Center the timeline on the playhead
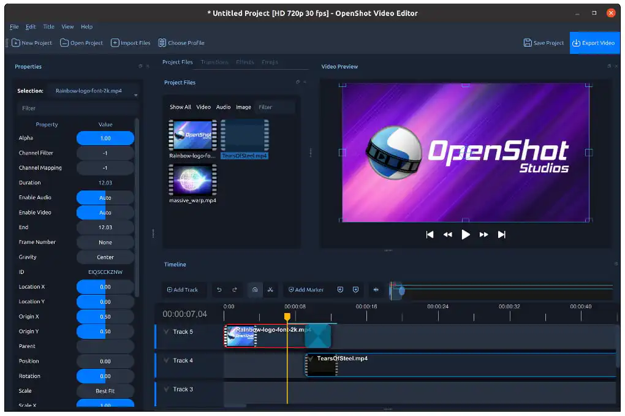This screenshot has height=416, width=625. (376, 290)
